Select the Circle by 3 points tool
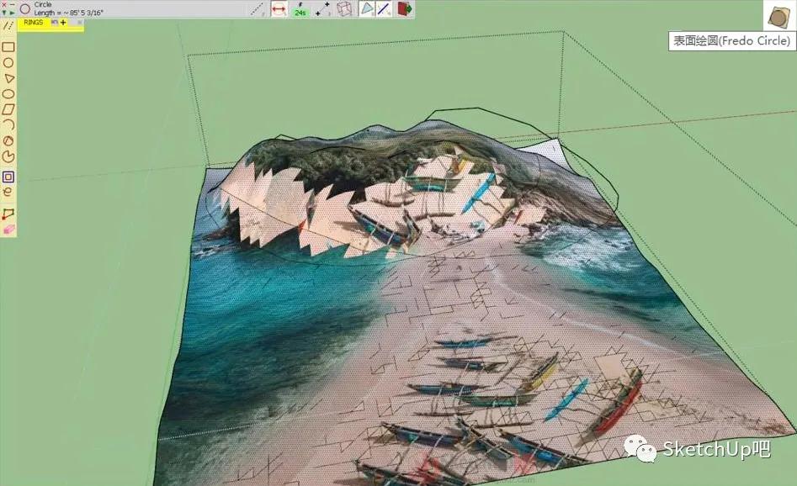This screenshot has width=797, height=486. (8, 140)
